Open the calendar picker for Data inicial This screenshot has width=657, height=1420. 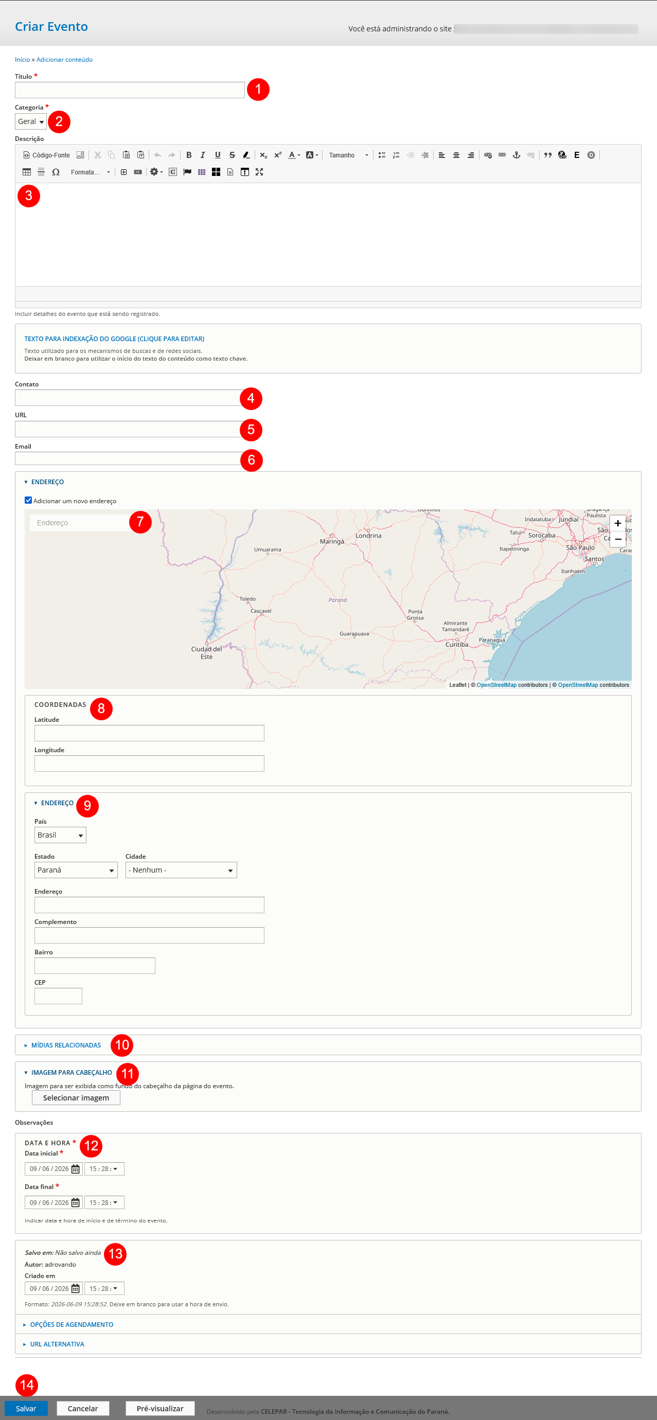coord(76,1168)
